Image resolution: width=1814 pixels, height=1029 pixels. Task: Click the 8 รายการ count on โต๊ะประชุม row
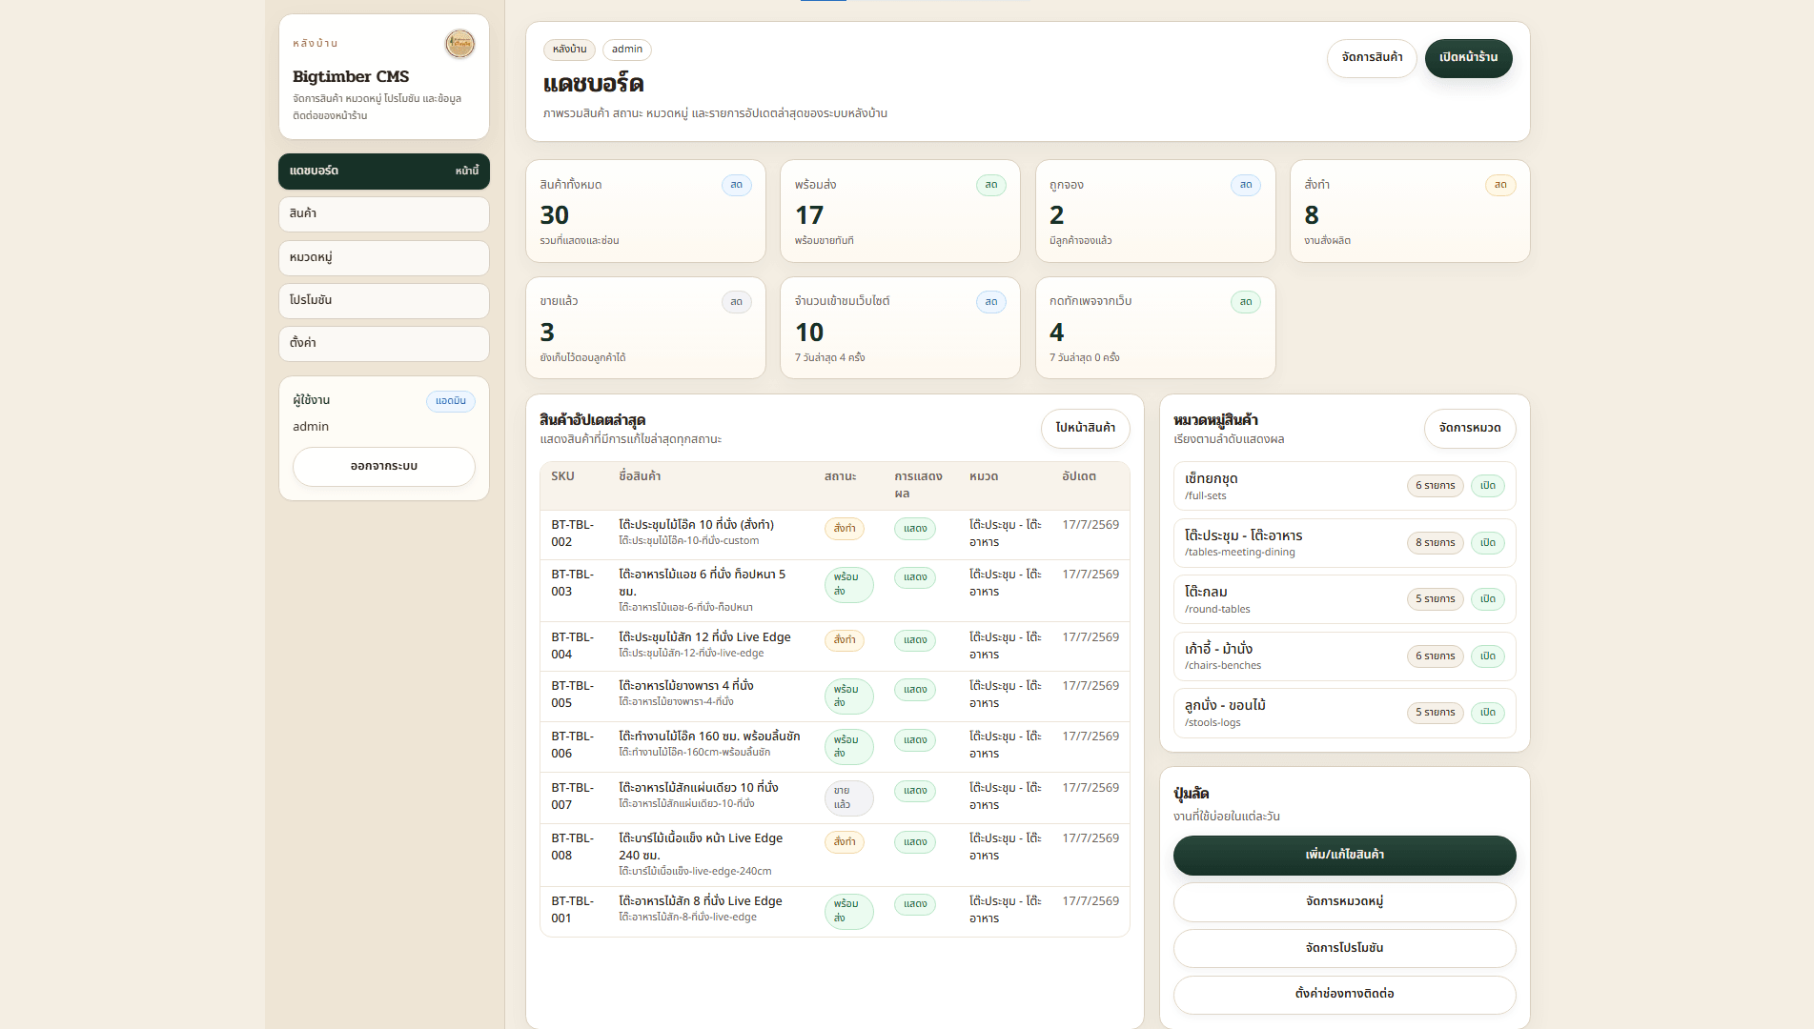pyautogui.click(x=1435, y=543)
